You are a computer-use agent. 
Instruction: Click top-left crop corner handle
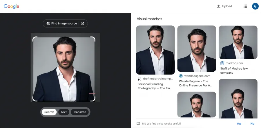35,39
